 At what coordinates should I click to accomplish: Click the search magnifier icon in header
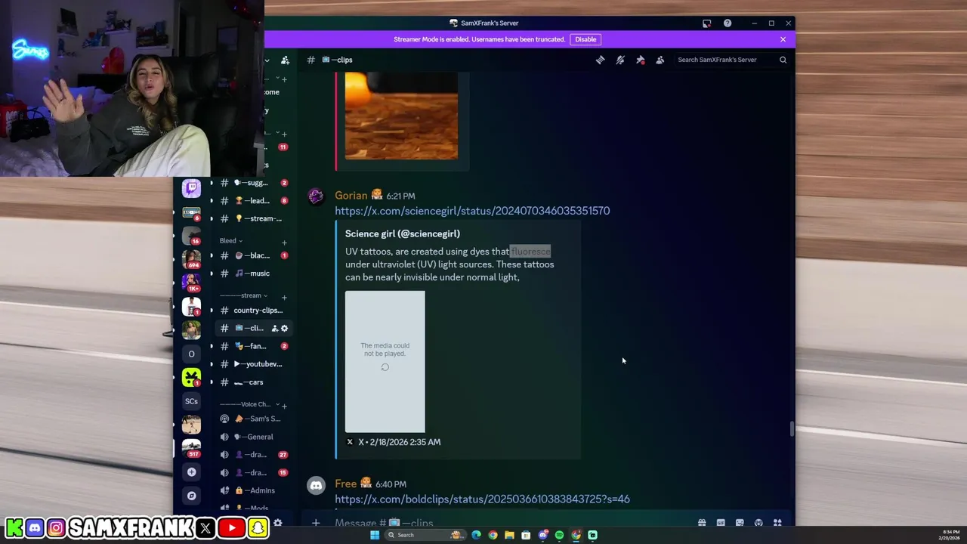[x=783, y=60]
